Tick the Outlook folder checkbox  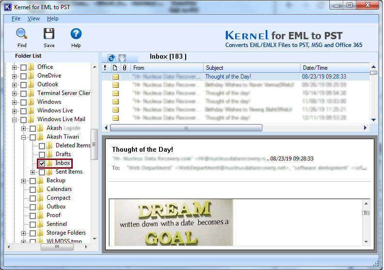[x=23, y=85]
